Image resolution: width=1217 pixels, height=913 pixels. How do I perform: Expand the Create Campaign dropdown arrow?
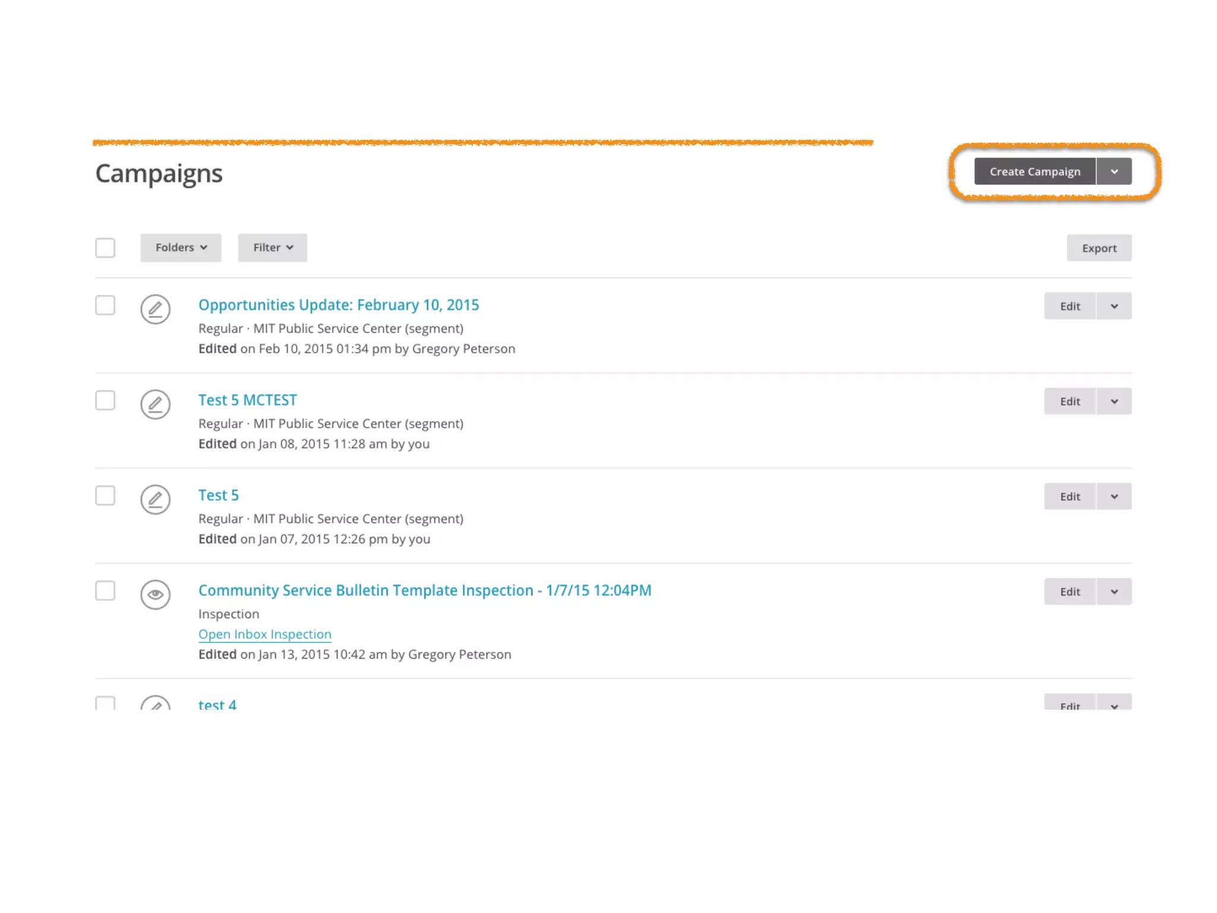pos(1114,172)
